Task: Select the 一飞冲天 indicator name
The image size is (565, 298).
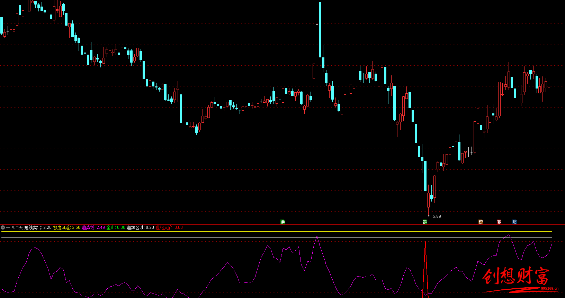Action: pos(14,227)
